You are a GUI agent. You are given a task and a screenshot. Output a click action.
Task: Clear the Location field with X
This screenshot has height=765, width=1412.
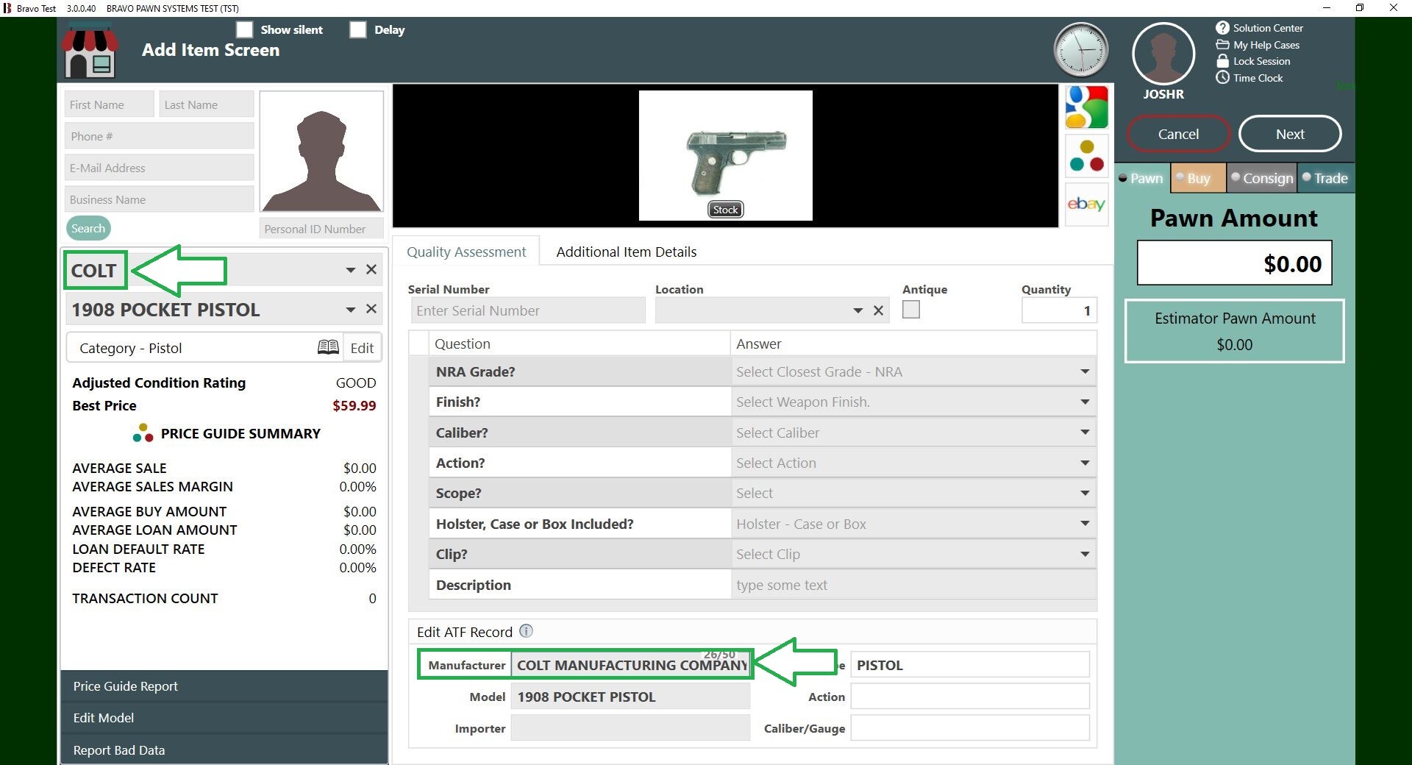click(x=878, y=310)
